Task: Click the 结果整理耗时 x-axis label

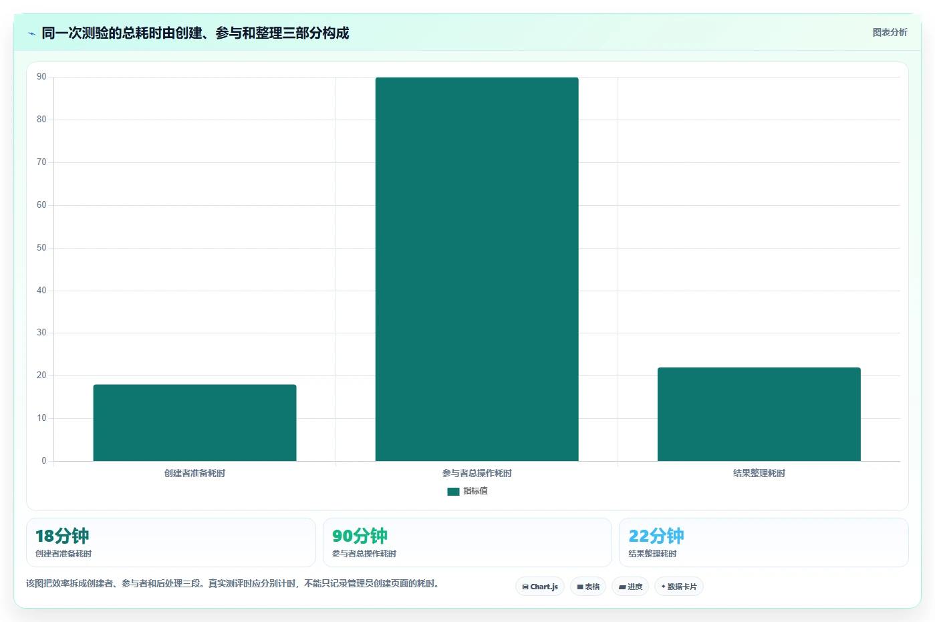Action: point(759,473)
